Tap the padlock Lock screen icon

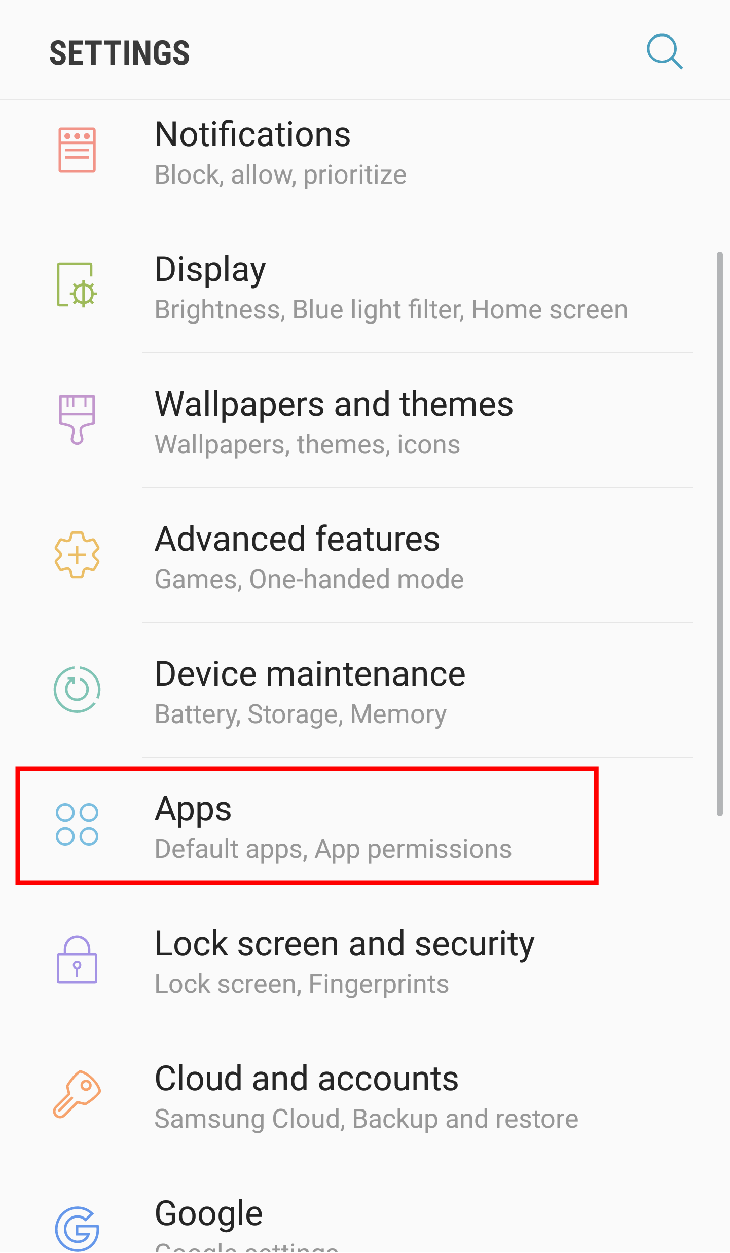click(x=77, y=959)
